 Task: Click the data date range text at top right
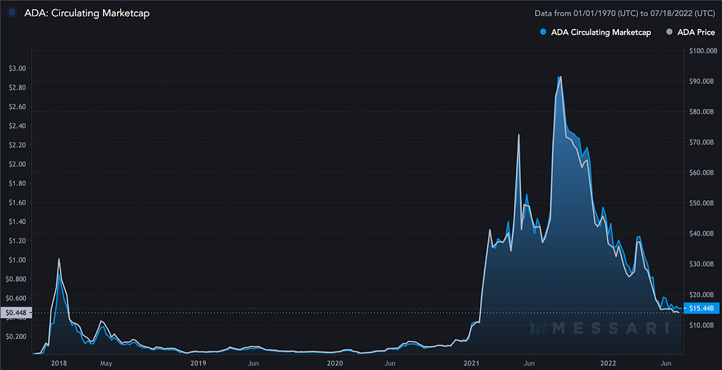click(625, 13)
